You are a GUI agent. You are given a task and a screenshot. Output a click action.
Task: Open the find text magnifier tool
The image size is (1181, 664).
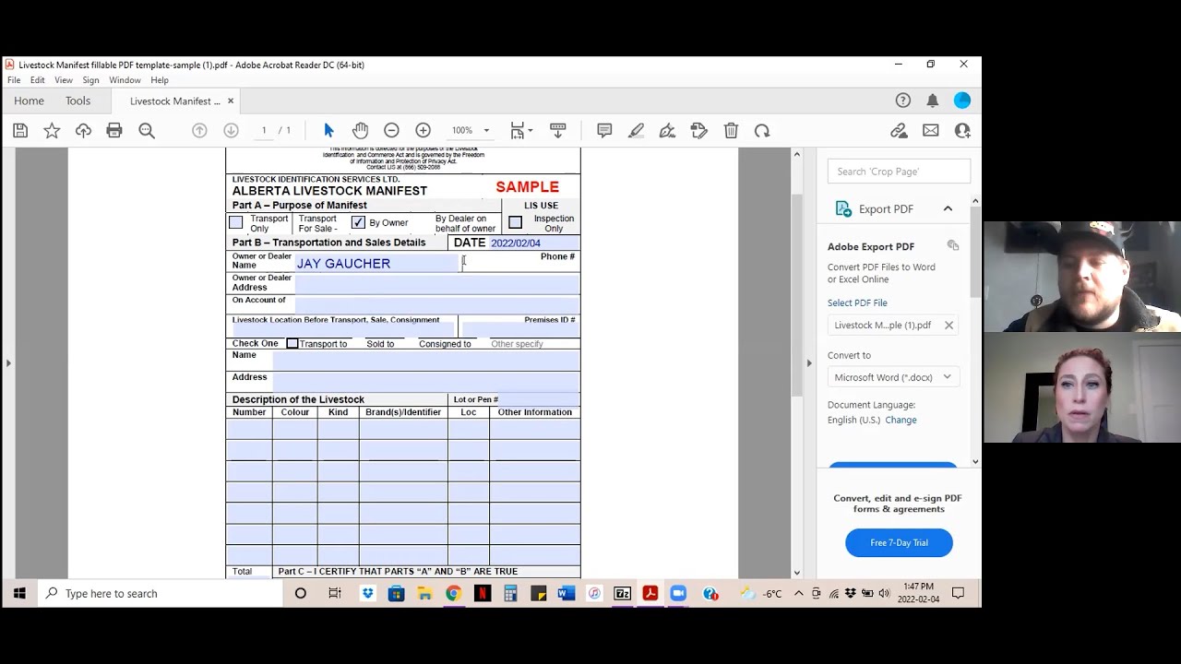(147, 131)
